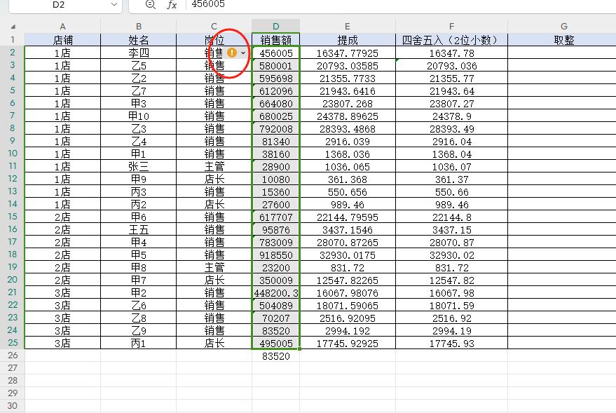The width and height of the screenshot is (616, 413).
Task: Click empty 取整 cell in row 2
Action: [562, 53]
